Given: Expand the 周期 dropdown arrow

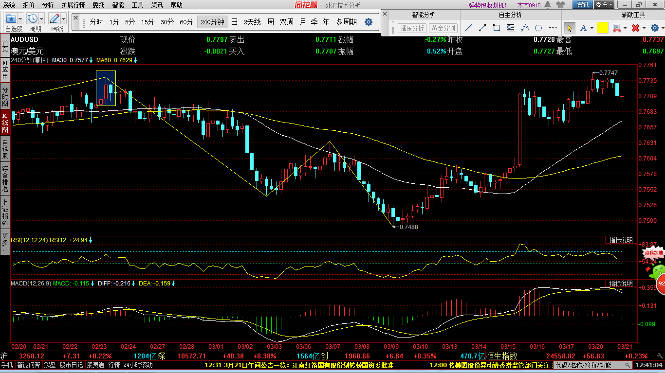Looking at the screenshot, I should click(x=42, y=19).
